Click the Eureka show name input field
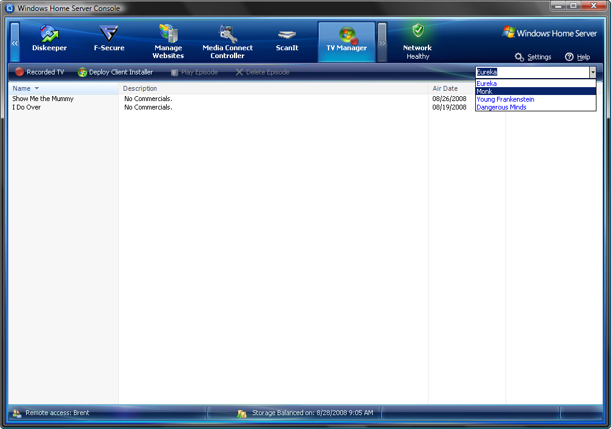 click(532, 72)
